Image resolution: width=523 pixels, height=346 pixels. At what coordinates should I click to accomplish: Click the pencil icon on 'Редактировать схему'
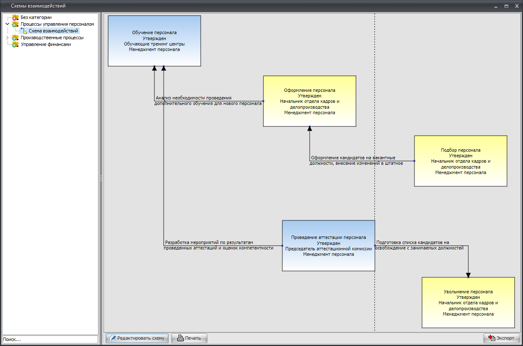click(113, 338)
